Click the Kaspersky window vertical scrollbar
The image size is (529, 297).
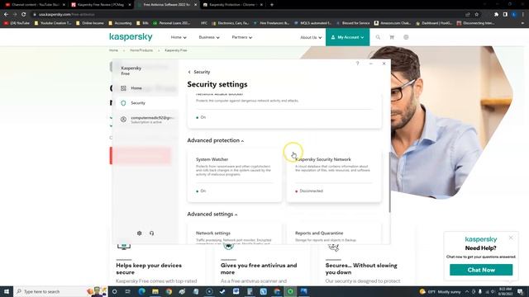(389, 181)
